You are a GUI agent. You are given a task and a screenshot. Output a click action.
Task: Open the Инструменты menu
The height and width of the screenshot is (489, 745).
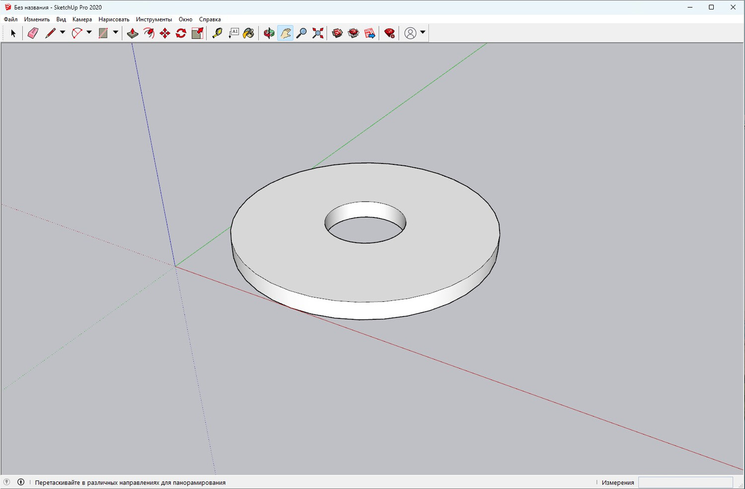tap(154, 19)
